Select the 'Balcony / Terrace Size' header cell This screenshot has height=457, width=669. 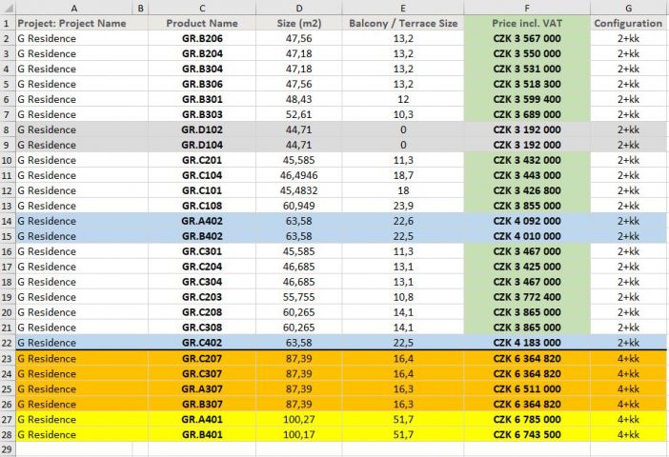tap(403, 23)
